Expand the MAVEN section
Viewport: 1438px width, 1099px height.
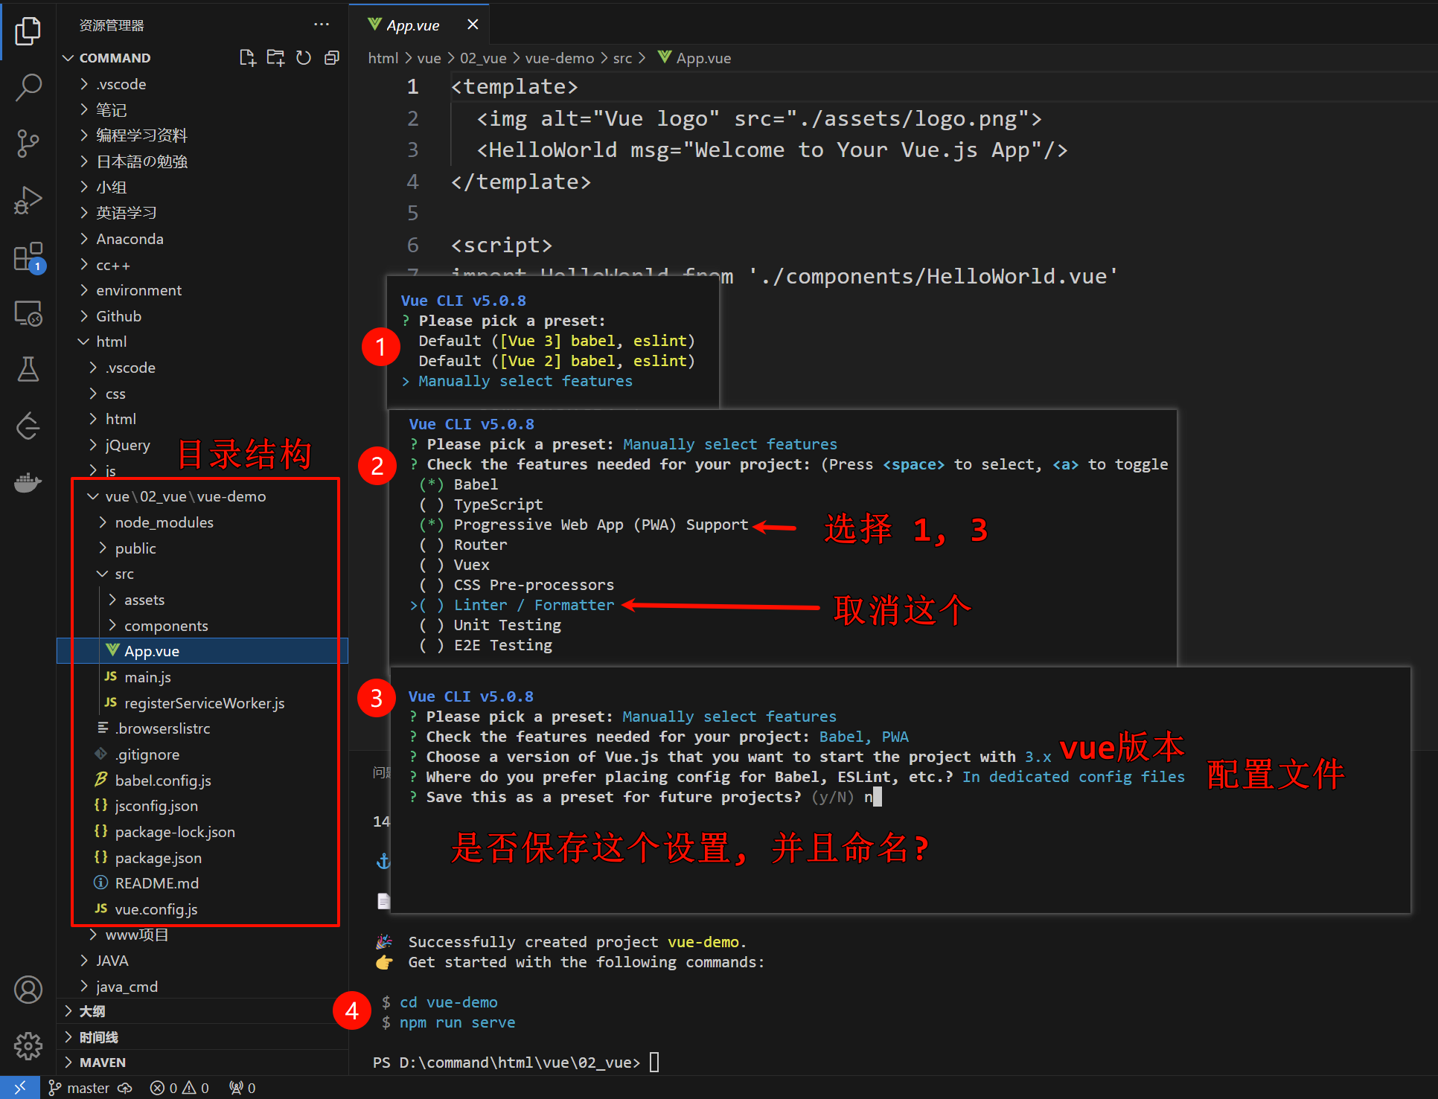(x=202, y=1063)
